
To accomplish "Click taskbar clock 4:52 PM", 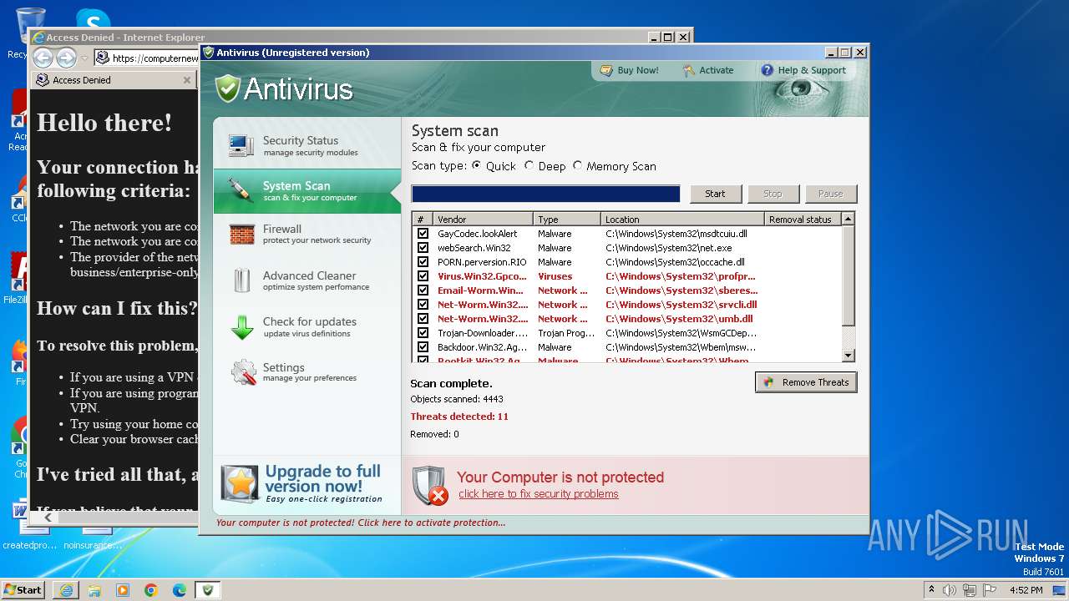I will tap(1026, 590).
